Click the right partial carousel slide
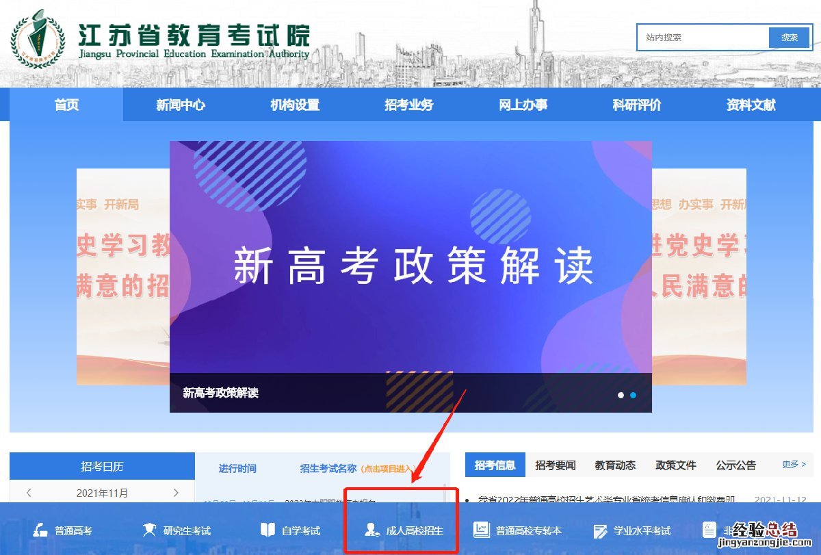 (x=699, y=276)
